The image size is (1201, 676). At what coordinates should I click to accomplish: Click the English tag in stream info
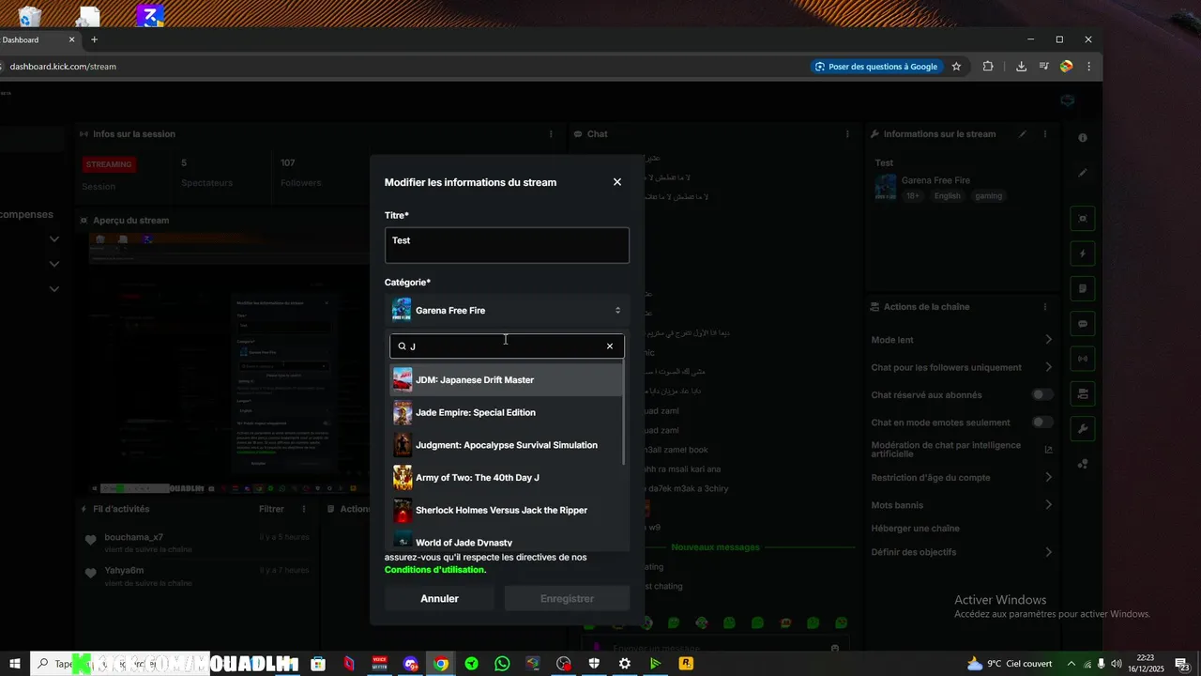coord(947,196)
